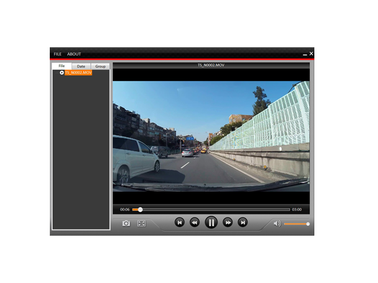Click the video progress bar
Image resolution: width=378 pixels, height=283 pixels.
[x=211, y=209]
